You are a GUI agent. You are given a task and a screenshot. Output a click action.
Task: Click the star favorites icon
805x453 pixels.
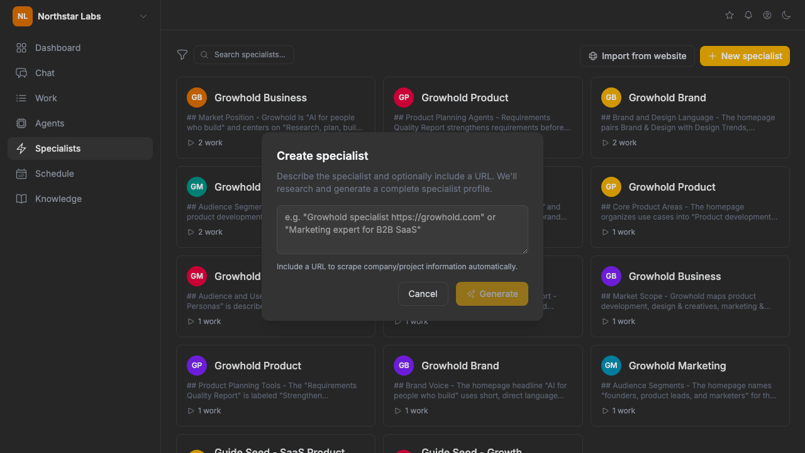pyautogui.click(x=730, y=15)
